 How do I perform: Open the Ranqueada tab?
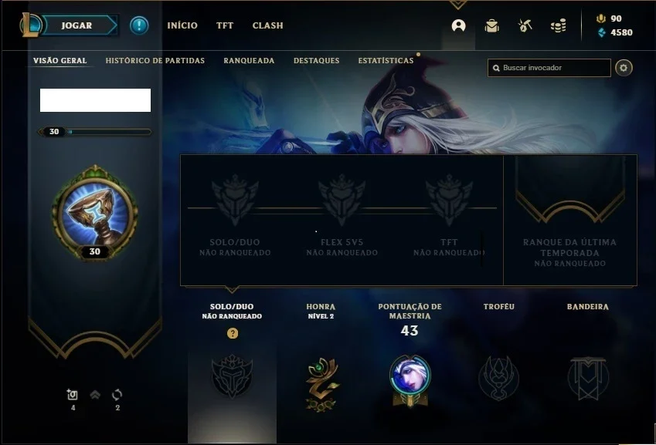point(249,60)
